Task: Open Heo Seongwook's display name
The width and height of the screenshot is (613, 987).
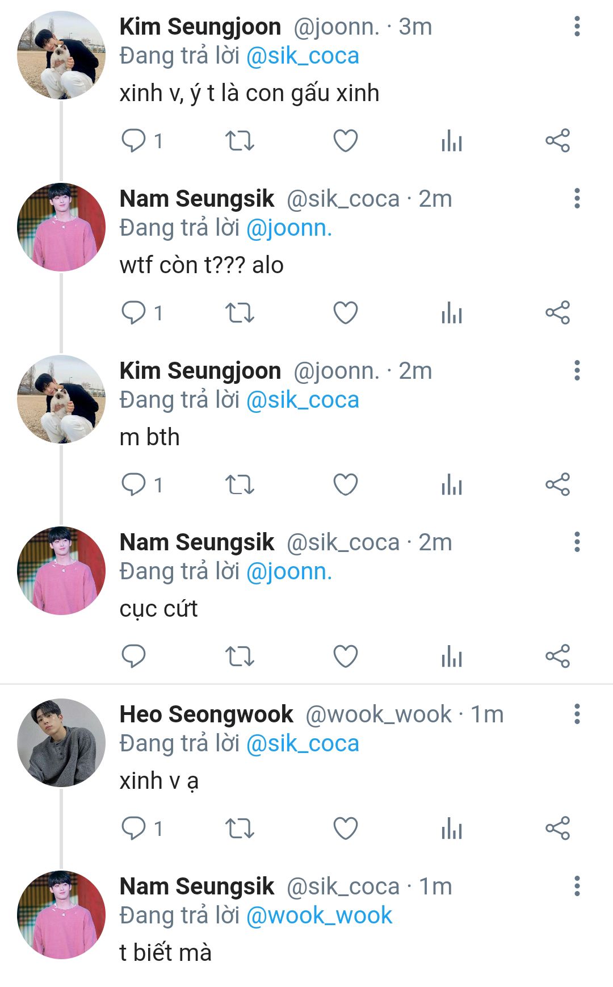Action: [x=207, y=714]
